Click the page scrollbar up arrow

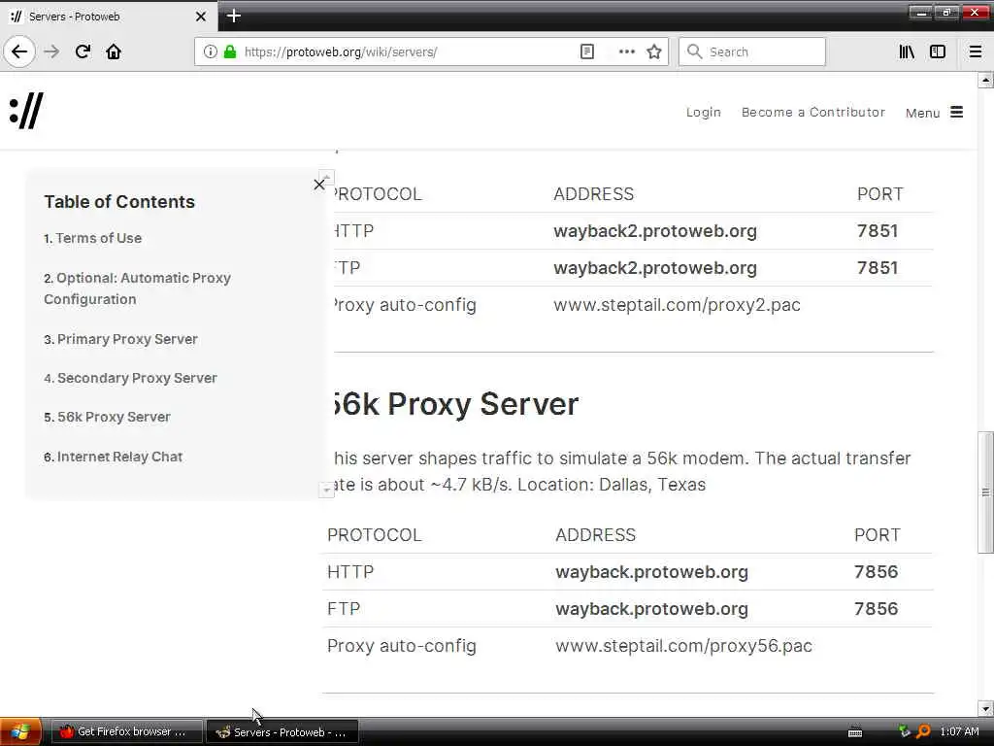[x=985, y=80]
